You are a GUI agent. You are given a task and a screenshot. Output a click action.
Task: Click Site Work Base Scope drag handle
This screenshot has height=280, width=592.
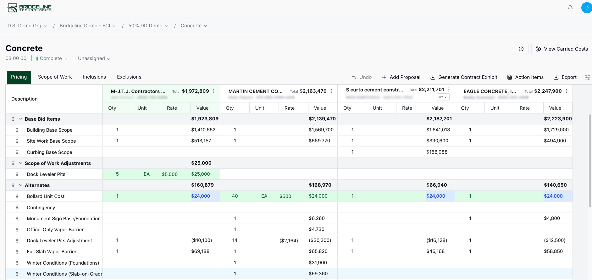click(x=17, y=141)
